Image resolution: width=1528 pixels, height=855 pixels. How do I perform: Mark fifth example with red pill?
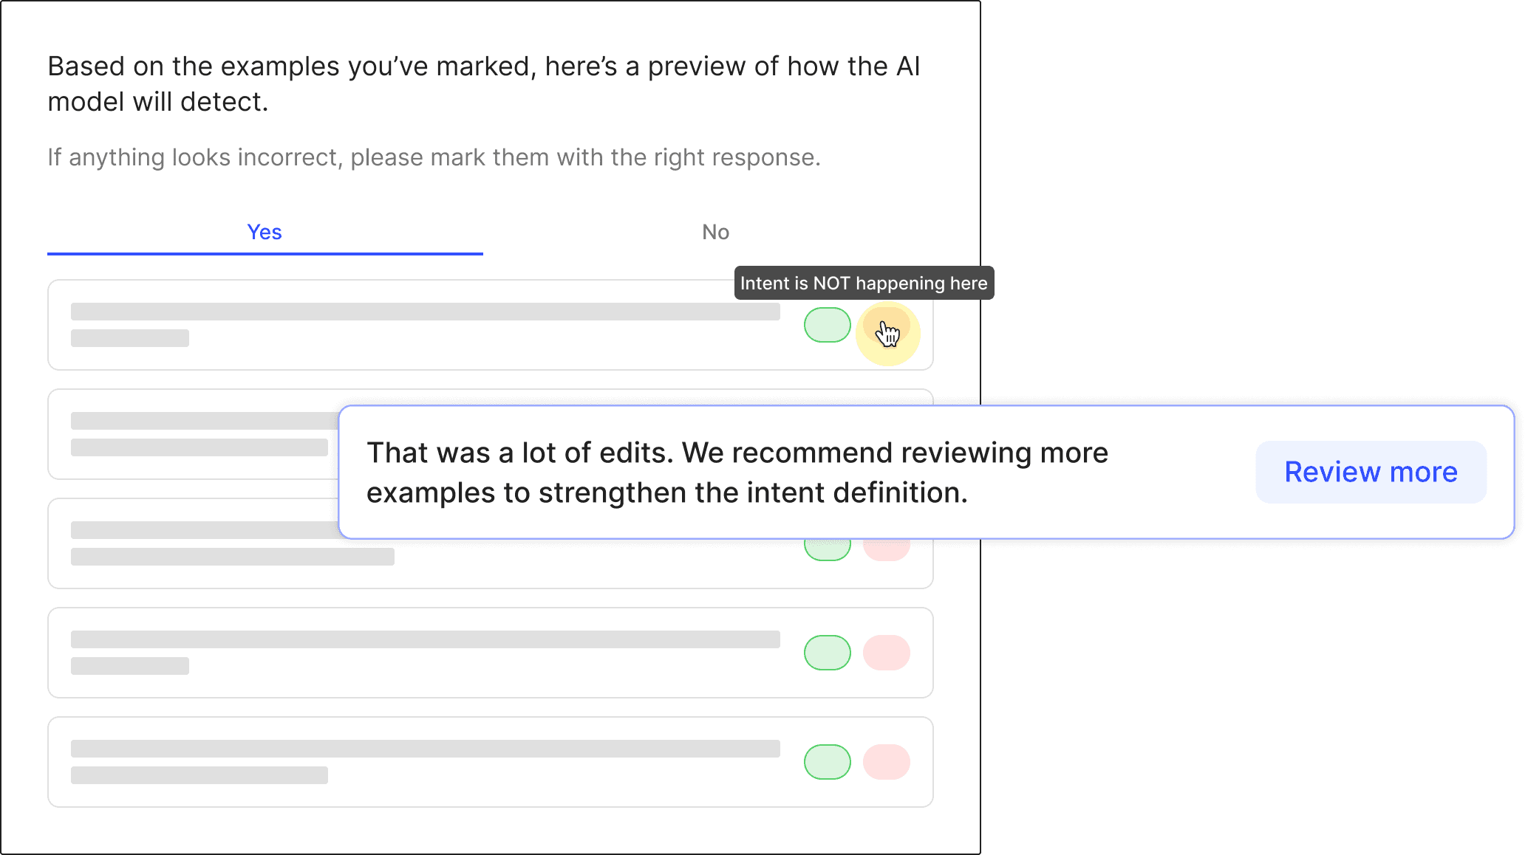(x=887, y=762)
